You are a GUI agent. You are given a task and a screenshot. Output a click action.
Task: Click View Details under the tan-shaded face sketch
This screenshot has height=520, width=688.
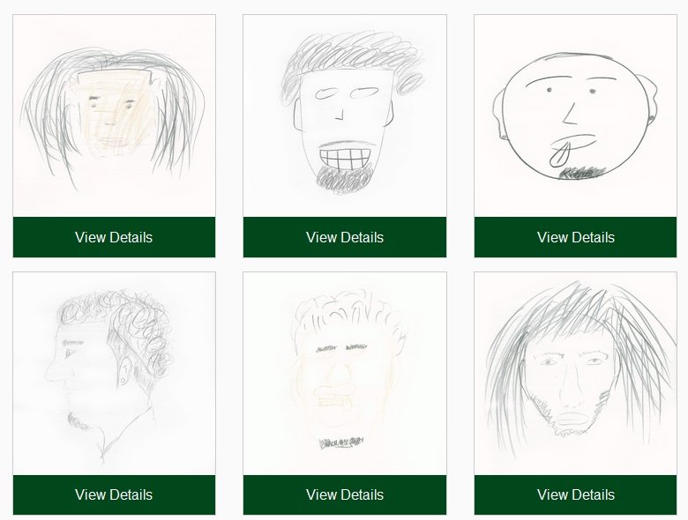point(114,237)
